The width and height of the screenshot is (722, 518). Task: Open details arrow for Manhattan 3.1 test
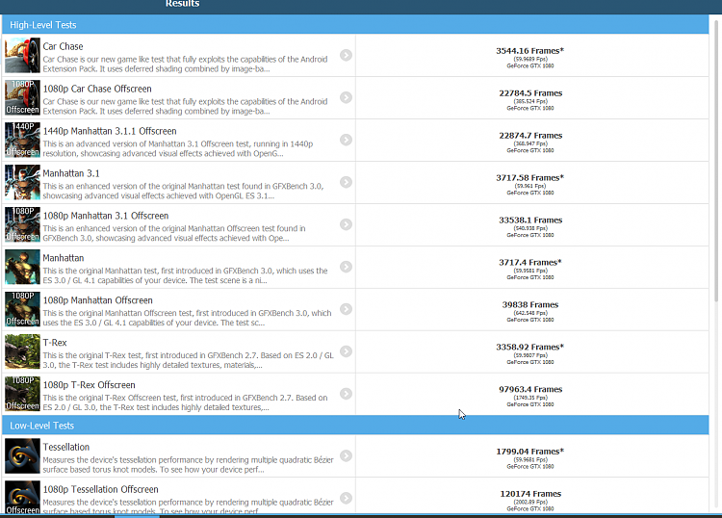click(x=346, y=182)
